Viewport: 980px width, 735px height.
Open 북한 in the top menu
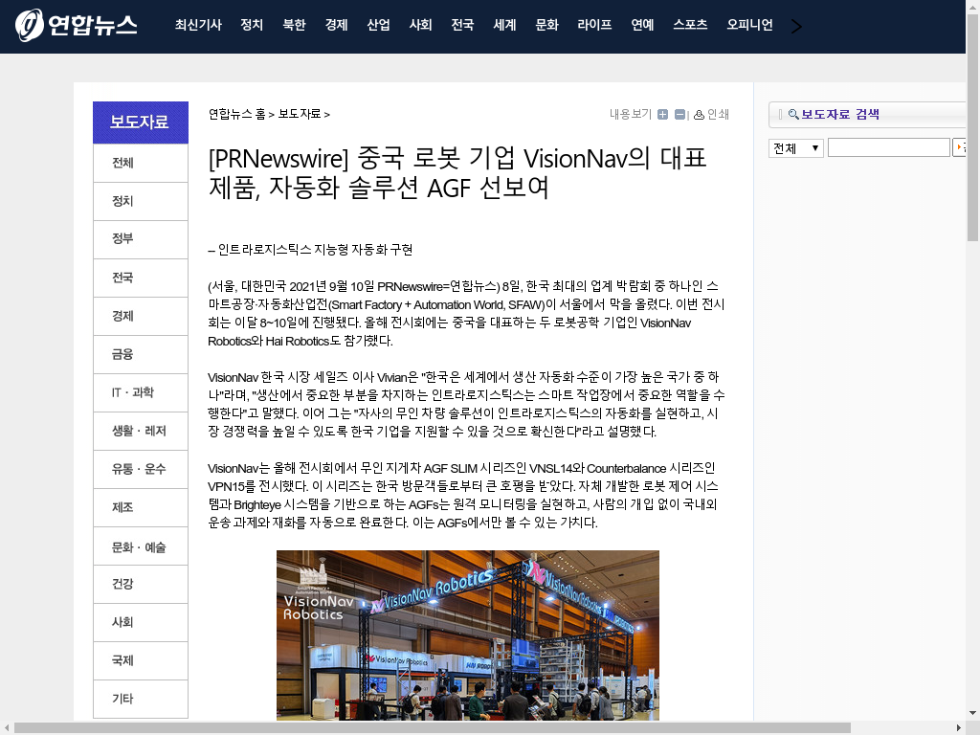pos(294,25)
